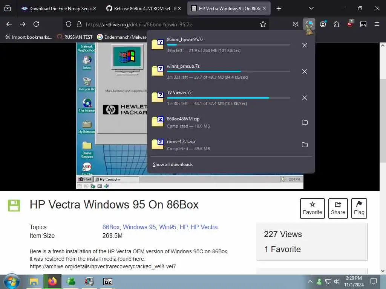Viewport: 386px width, 289px height.
Task: Open the Win95 topic link
Action: click(168, 227)
